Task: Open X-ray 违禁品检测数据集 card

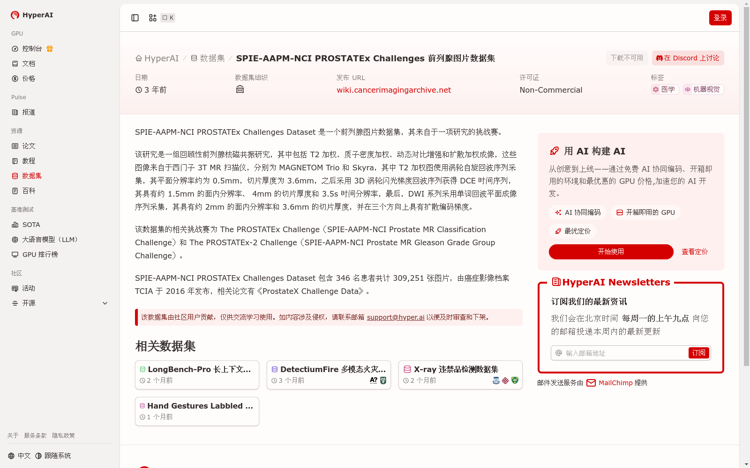Action: [x=460, y=375]
